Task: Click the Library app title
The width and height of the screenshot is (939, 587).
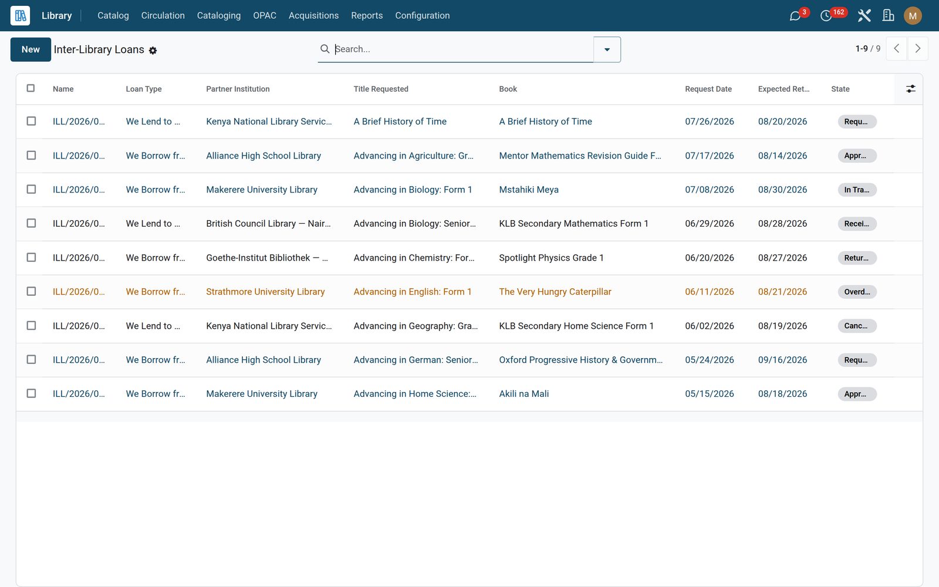Action: [x=56, y=16]
